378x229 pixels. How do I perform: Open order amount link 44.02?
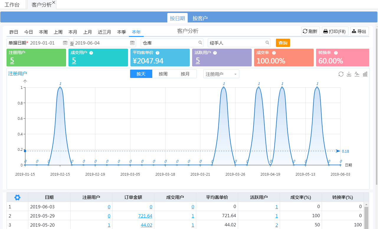coord(147,225)
